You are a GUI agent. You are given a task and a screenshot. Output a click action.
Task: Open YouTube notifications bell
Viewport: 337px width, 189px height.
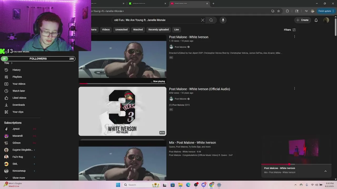point(316,20)
